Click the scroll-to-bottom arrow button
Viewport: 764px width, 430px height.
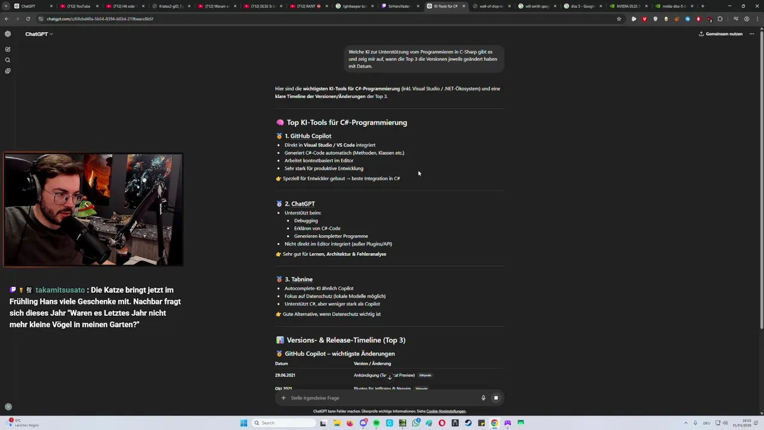coord(390,377)
